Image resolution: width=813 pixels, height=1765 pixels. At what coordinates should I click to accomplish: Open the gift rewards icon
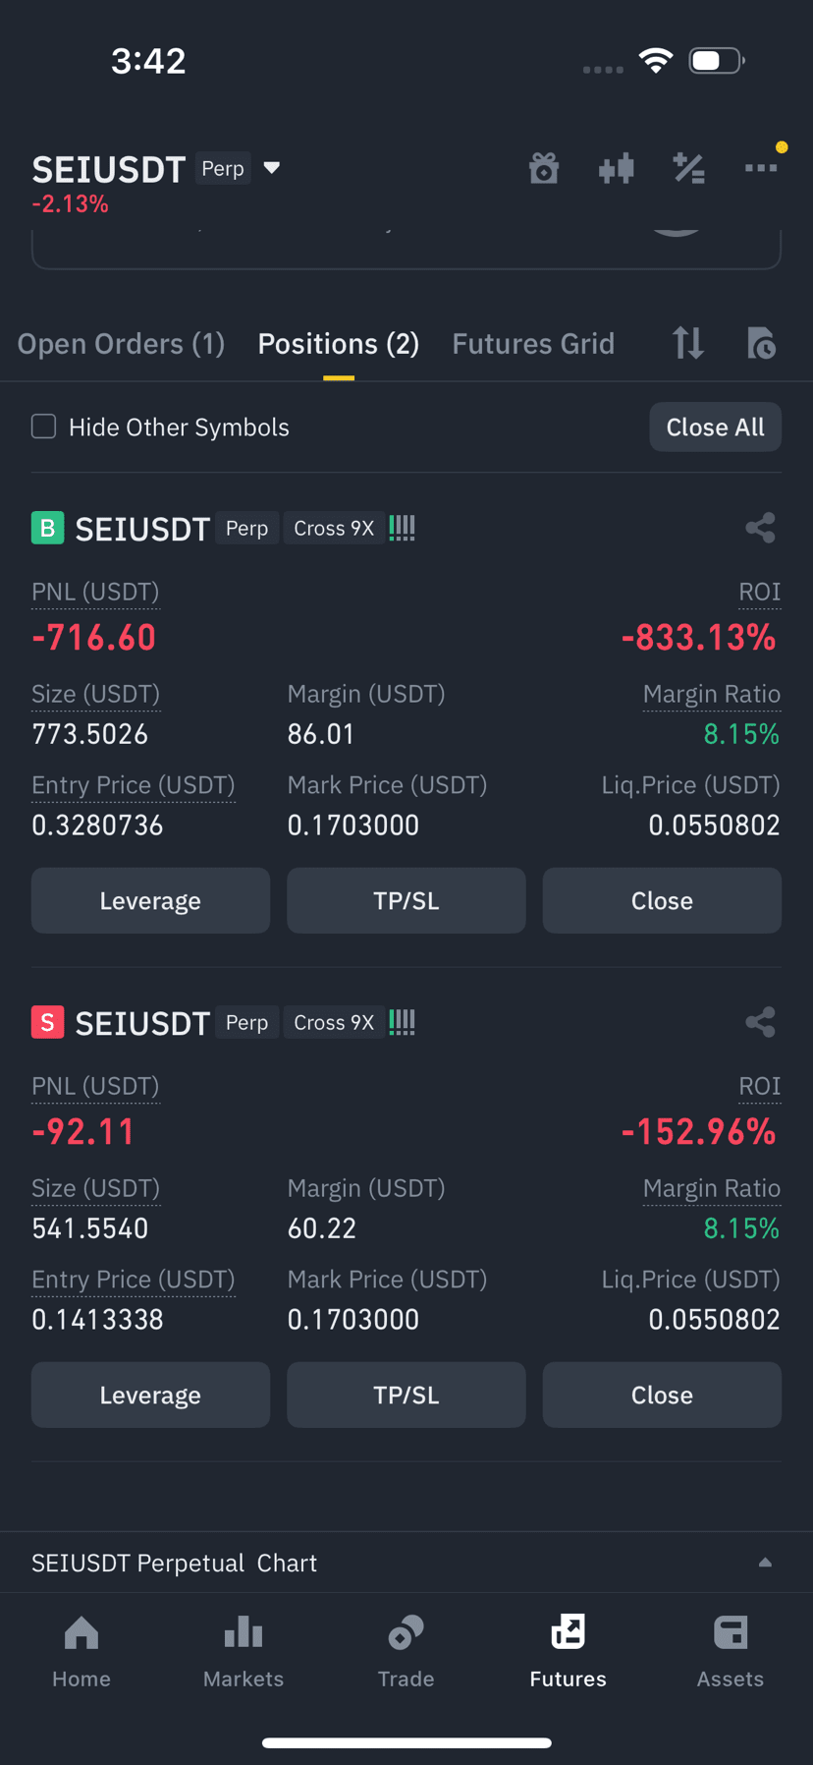pos(544,169)
